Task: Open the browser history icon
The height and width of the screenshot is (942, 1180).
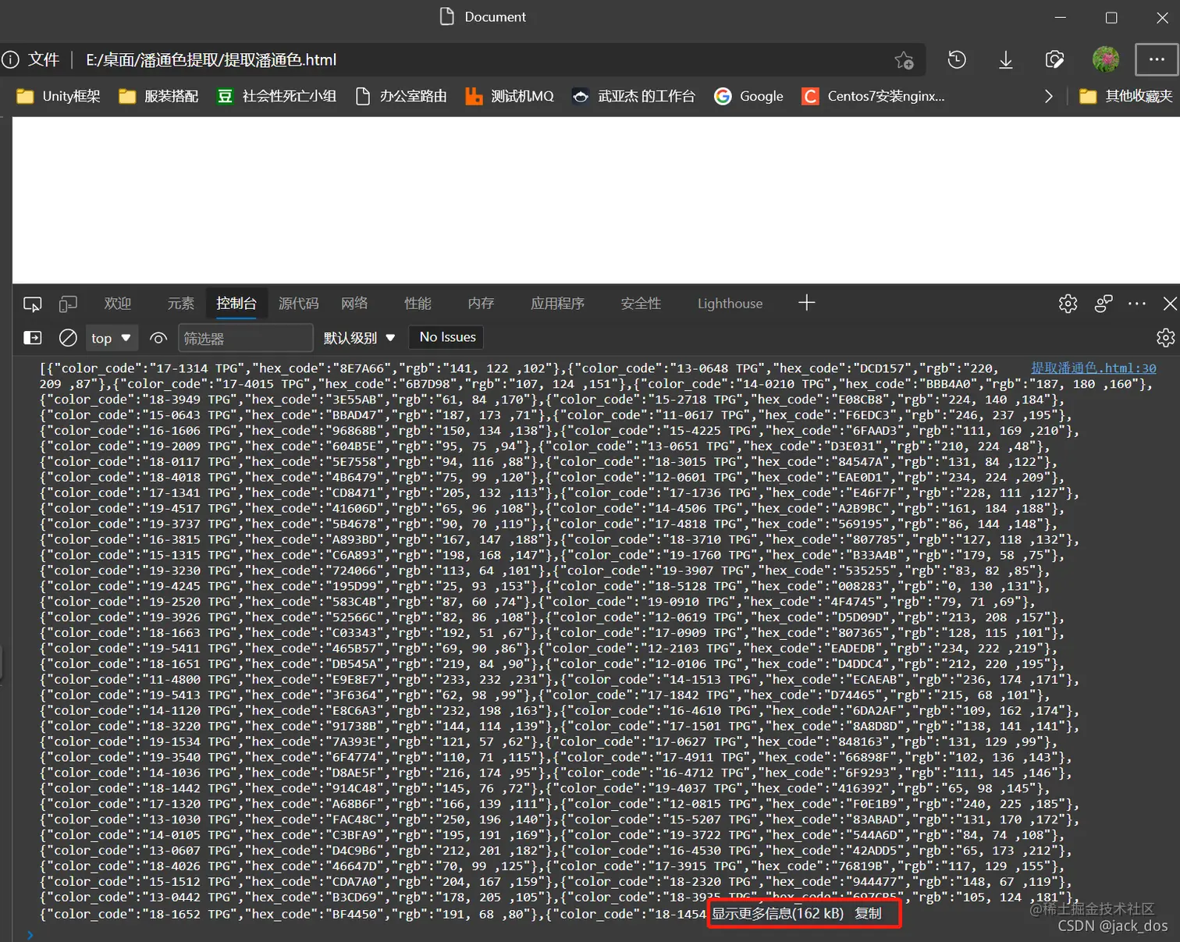Action: [x=957, y=60]
